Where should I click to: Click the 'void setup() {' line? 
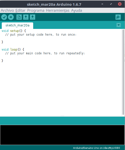click(14, 31)
